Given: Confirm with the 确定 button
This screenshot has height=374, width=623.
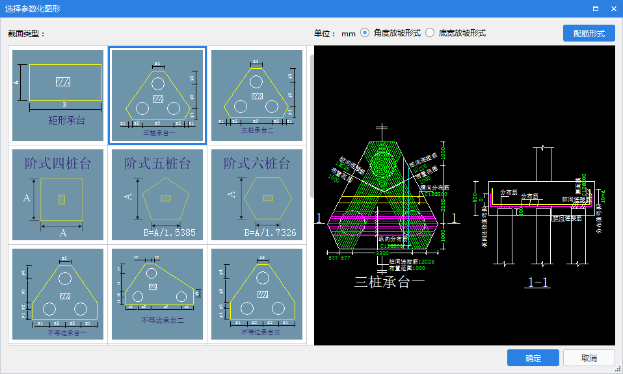Looking at the screenshot, I should (533, 358).
